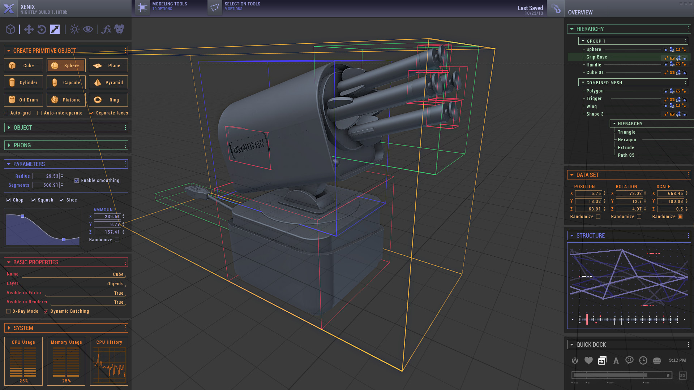The width and height of the screenshot is (694, 390).
Task: Click the Quick Dock progress bar
Action: [622, 376]
